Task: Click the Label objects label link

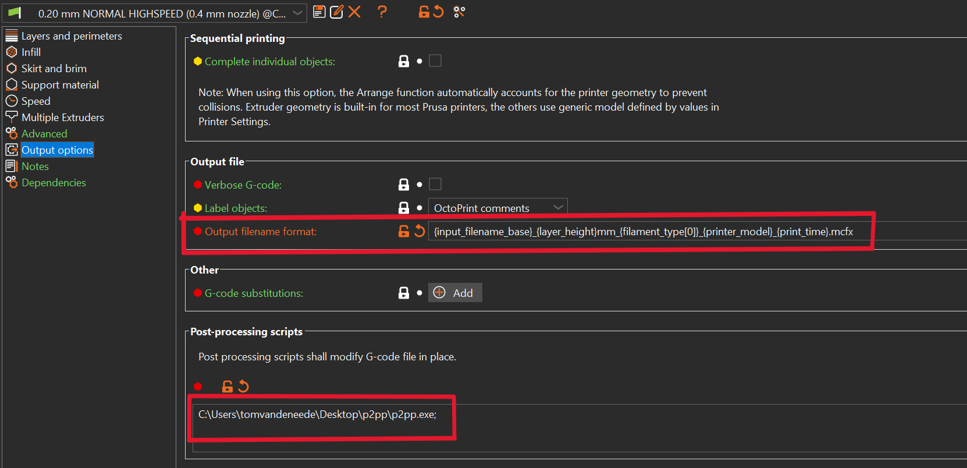Action: (x=236, y=208)
